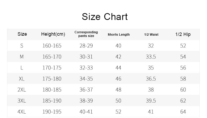Click waist value 33.5
207x118 pixels.
(151, 57)
